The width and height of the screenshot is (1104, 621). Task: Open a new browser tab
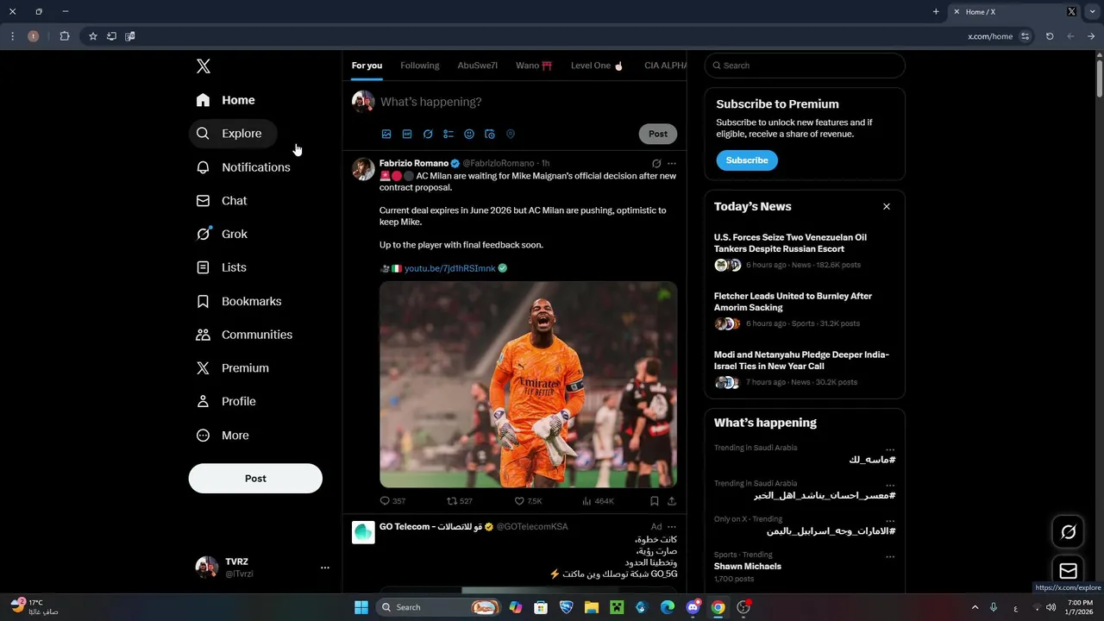click(x=936, y=12)
